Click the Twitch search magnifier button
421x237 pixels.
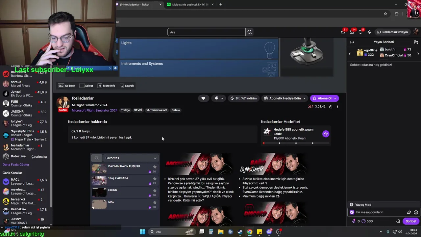(x=250, y=32)
